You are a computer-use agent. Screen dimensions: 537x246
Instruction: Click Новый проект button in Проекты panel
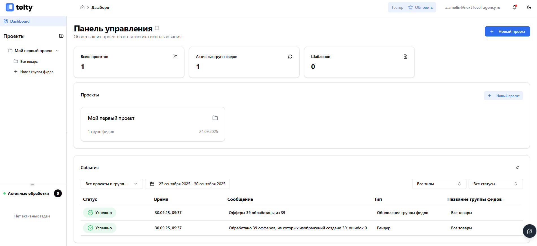(503, 96)
